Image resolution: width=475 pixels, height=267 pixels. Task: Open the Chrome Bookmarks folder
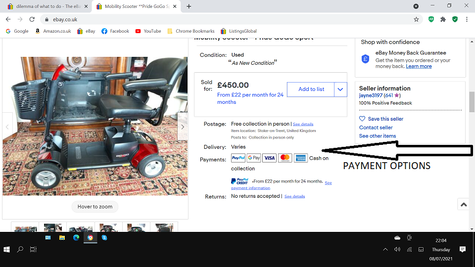coord(191,31)
